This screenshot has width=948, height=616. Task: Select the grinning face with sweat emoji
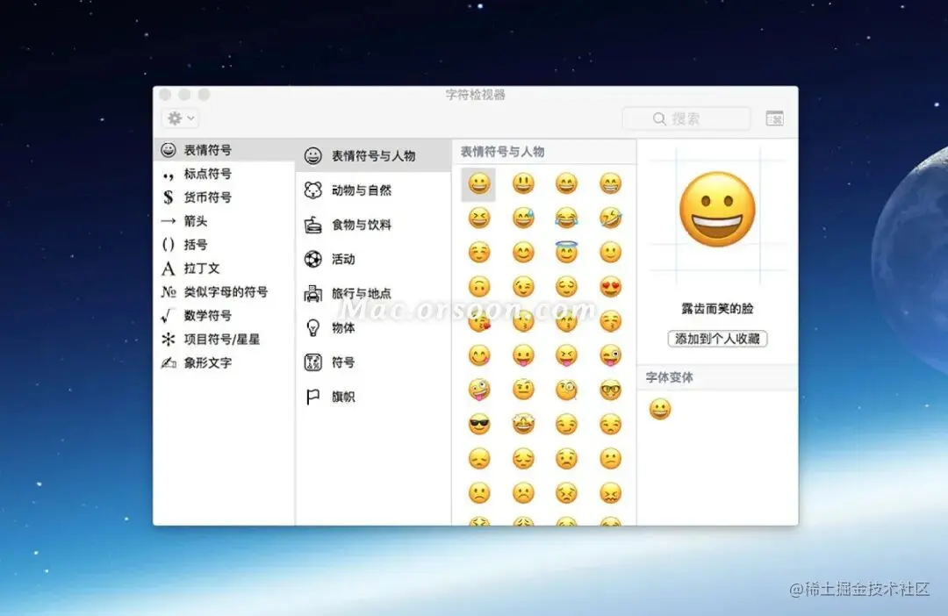point(523,218)
